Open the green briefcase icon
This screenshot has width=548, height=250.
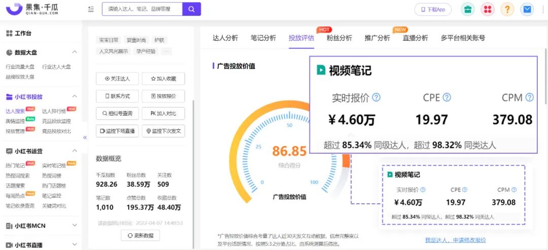[468, 10]
